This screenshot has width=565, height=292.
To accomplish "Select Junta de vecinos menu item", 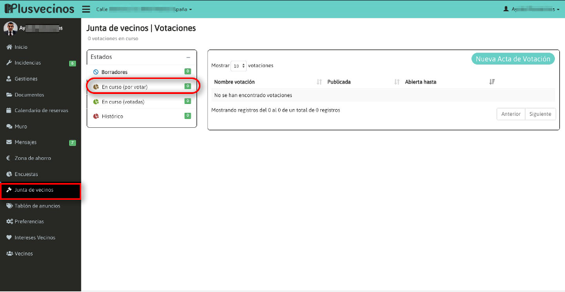I will coord(40,190).
